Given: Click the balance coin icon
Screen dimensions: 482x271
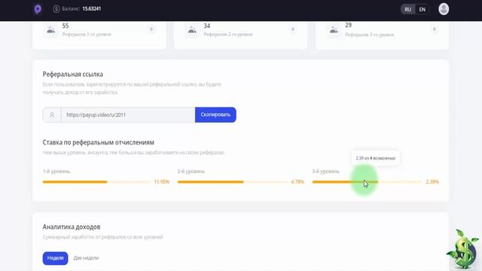Looking at the screenshot, I should tap(56, 9).
